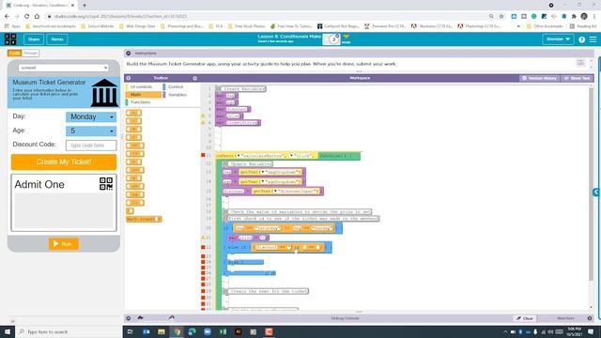Open the Code.org logo home link
601x338 pixels.
10,39
